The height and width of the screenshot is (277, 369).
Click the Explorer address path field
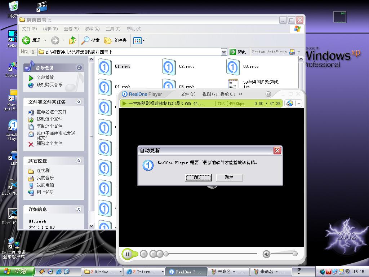[129, 52]
